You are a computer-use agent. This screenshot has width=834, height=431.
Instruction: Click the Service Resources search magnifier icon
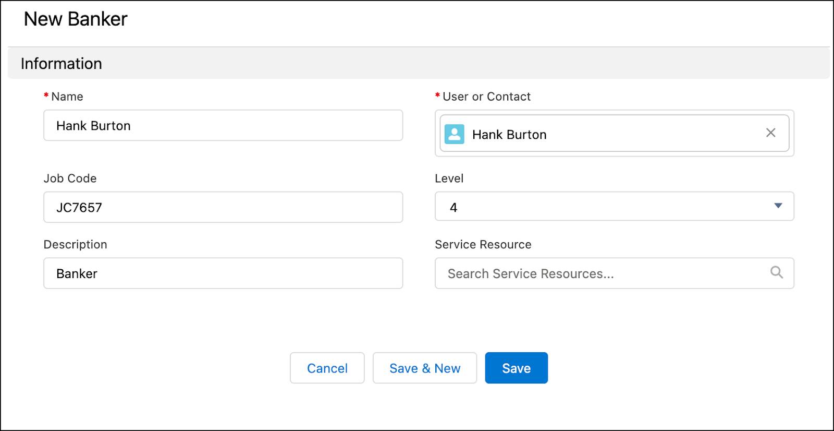pos(776,272)
